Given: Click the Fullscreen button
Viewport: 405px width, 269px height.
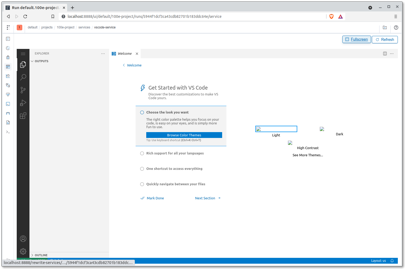Looking at the screenshot, I should (356, 40).
